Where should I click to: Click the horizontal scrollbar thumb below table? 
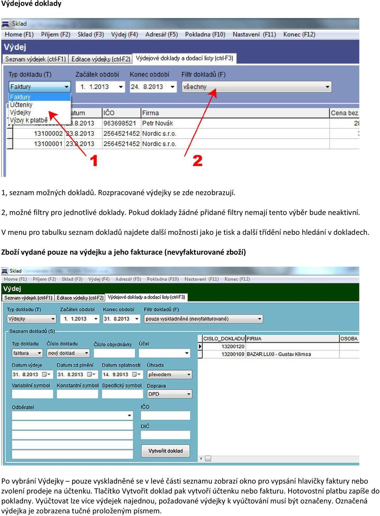point(208,459)
